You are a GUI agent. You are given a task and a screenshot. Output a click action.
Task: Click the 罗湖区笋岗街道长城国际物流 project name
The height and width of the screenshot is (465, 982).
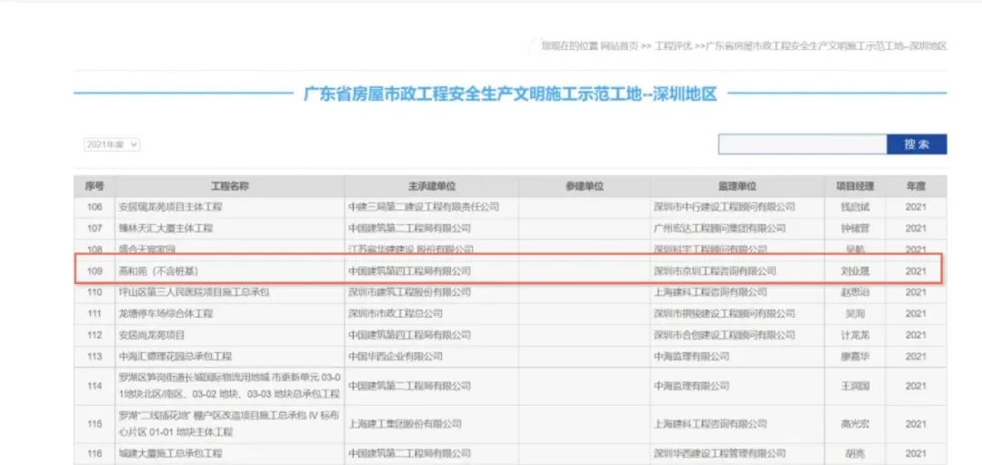point(229,386)
